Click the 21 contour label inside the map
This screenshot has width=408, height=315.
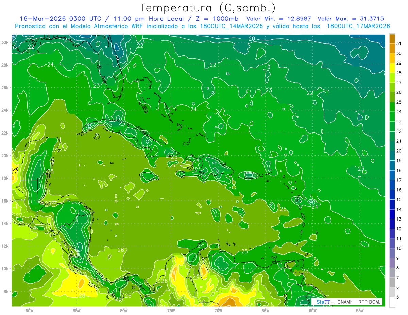point(67,40)
